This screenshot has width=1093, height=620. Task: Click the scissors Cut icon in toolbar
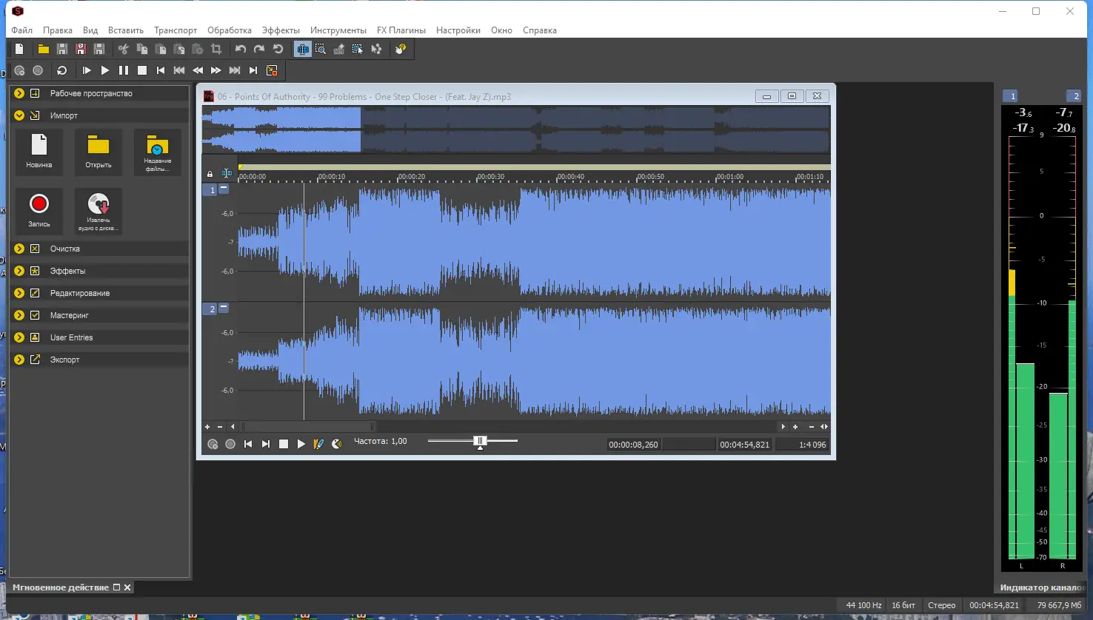(123, 49)
